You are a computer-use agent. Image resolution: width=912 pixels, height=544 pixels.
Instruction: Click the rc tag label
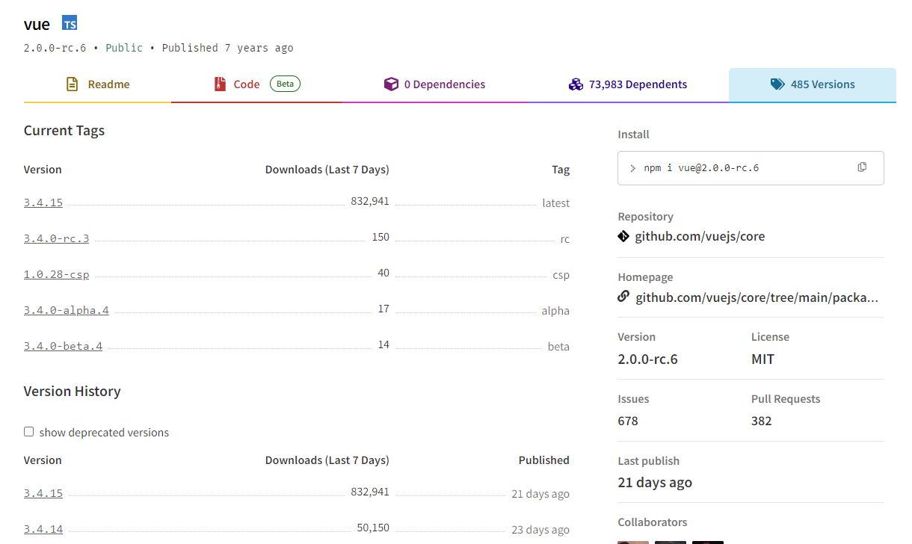click(x=564, y=239)
